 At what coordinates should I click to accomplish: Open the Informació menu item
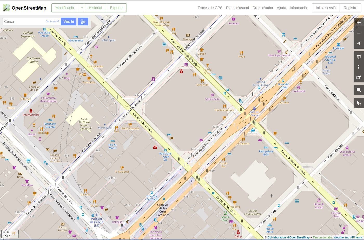point(298,8)
